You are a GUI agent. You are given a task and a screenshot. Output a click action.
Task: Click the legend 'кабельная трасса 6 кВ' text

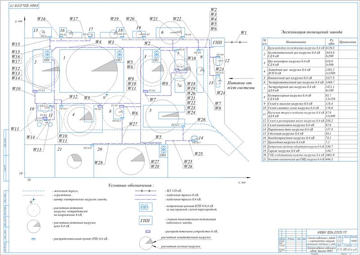[x=182, y=195]
